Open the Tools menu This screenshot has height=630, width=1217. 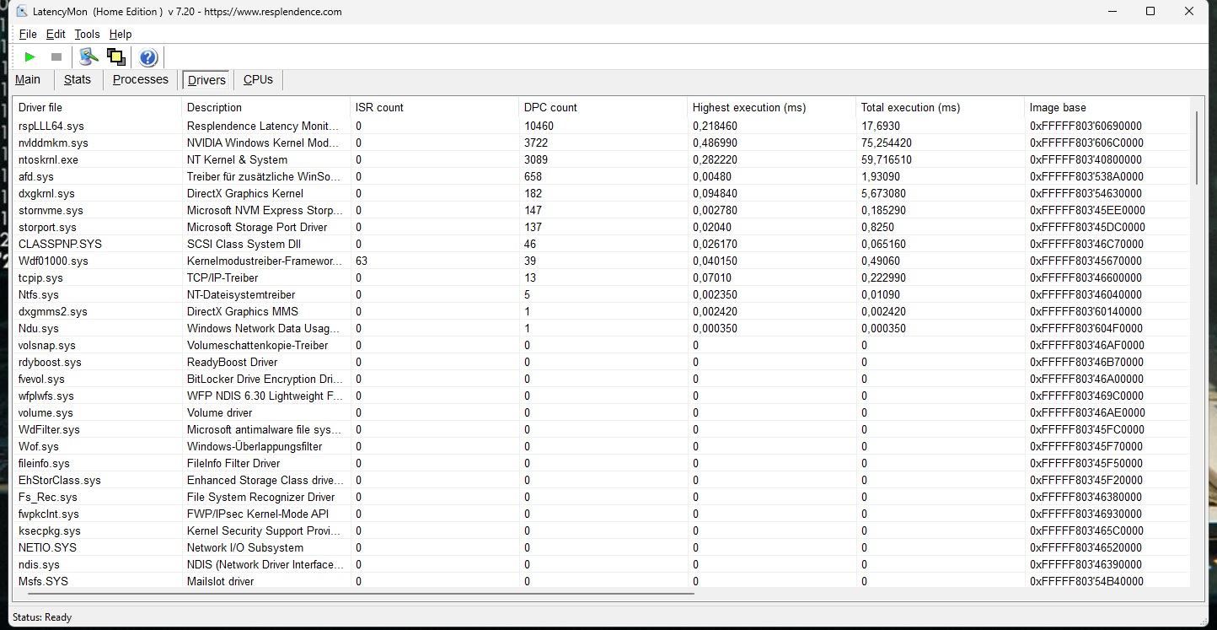[x=87, y=35]
